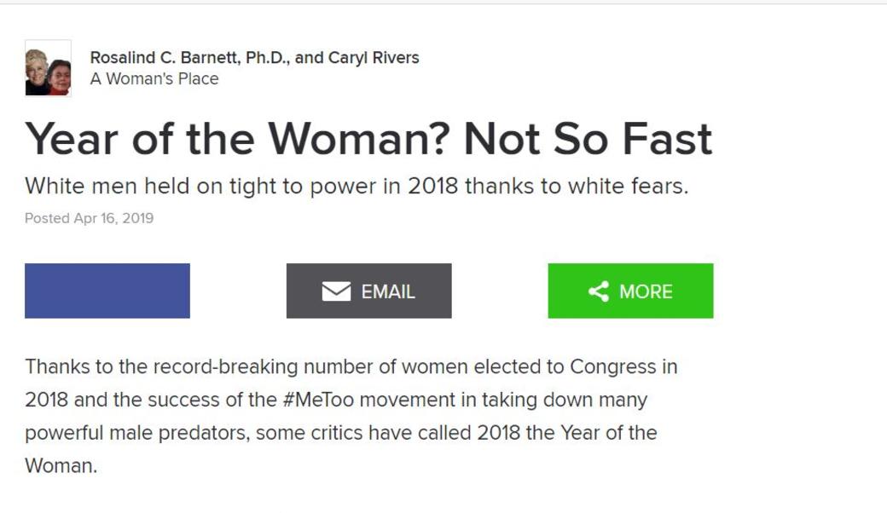Visit the A Woman's Place blog link
The width and height of the screenshot is (887, 513).
click(x=154, y=79)
